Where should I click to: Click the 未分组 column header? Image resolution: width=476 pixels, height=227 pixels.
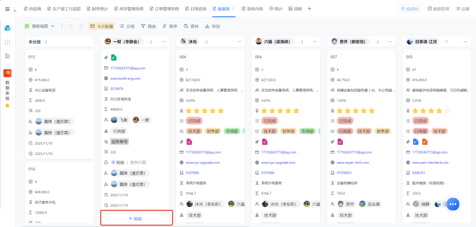point(60,42)
